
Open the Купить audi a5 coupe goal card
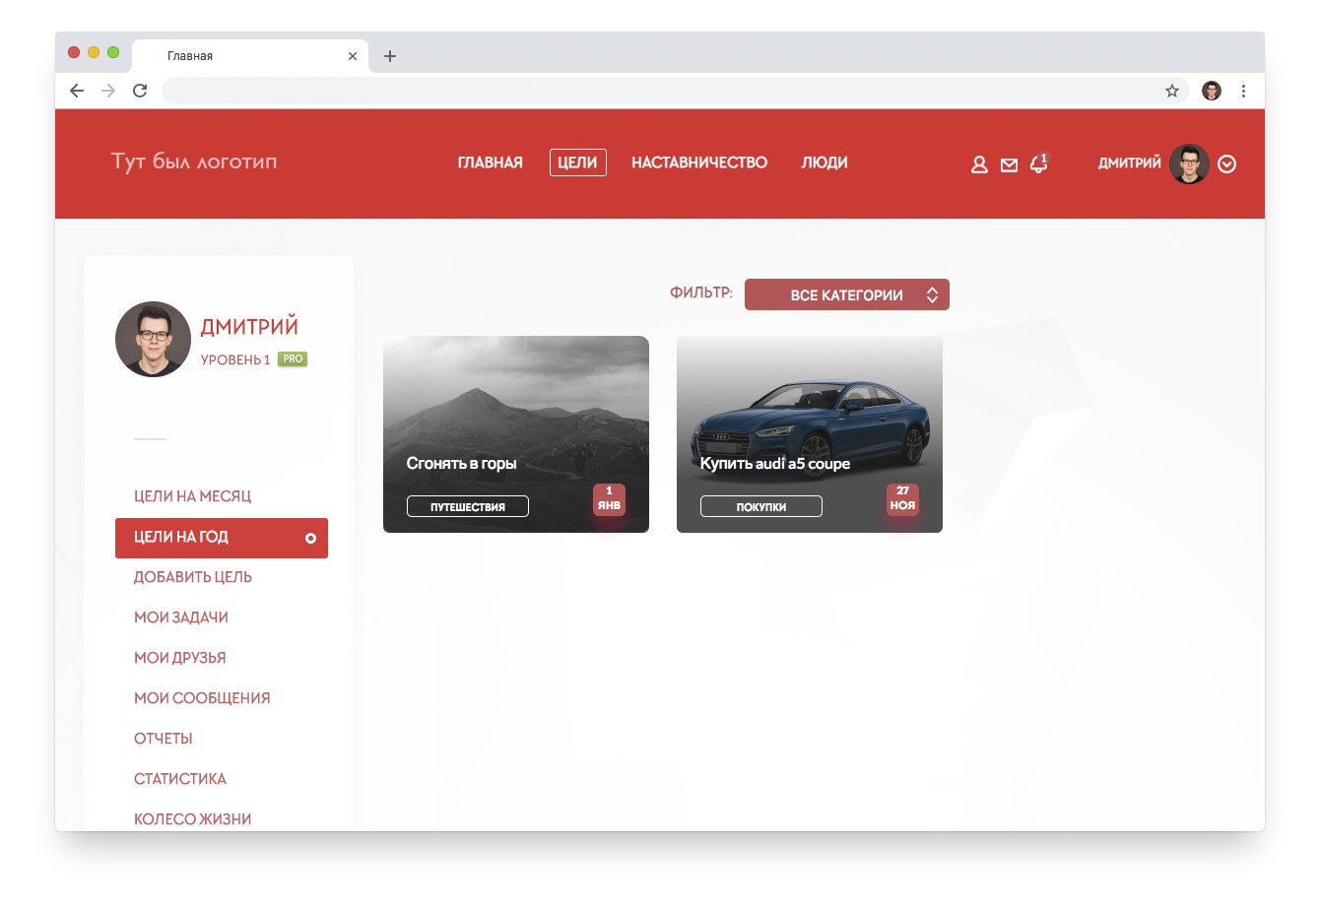tap(810, 434)
